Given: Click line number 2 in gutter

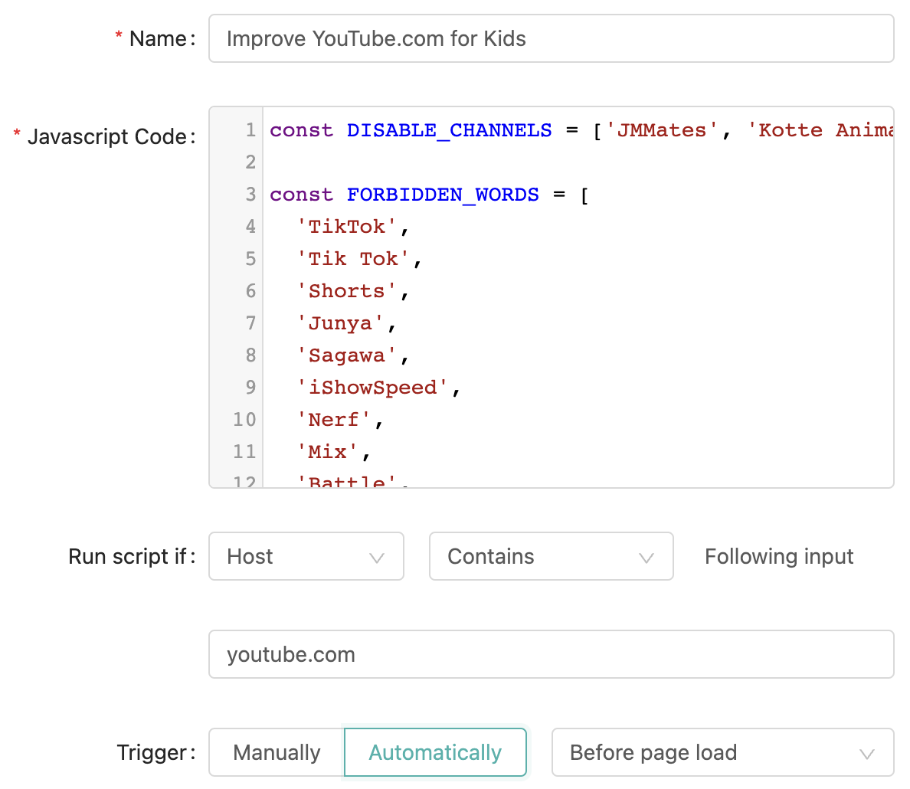Looking at the screenshot, I should tap(250, 162).
